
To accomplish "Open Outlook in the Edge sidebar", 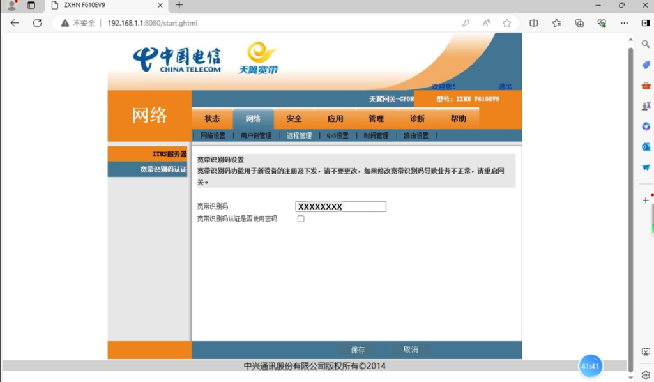I will click(x=646, y=147).
